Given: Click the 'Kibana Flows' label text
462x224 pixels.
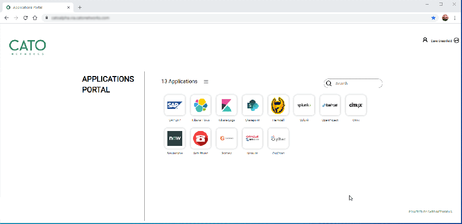Looking at the screenshot, I should click(x=201, y=120).
